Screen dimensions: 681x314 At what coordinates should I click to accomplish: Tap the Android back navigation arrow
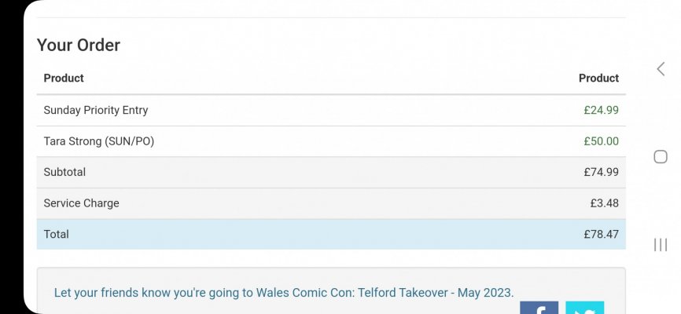[661, 69]
